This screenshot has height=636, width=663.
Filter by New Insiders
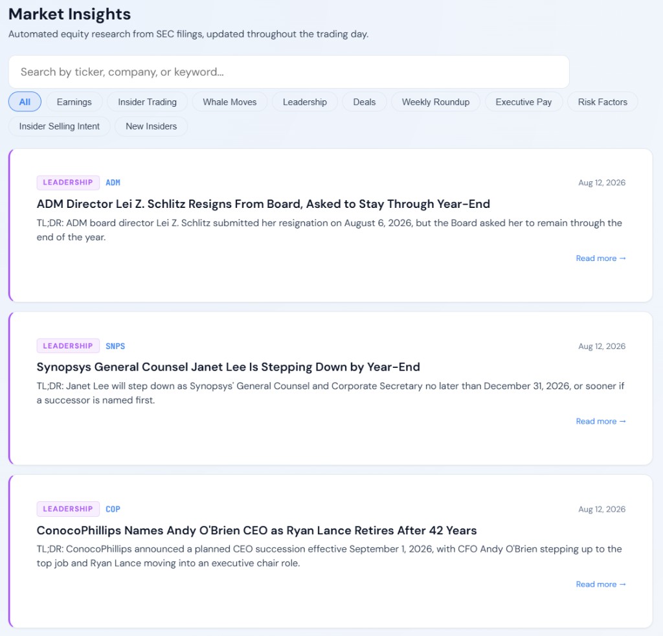pos(152,126)
